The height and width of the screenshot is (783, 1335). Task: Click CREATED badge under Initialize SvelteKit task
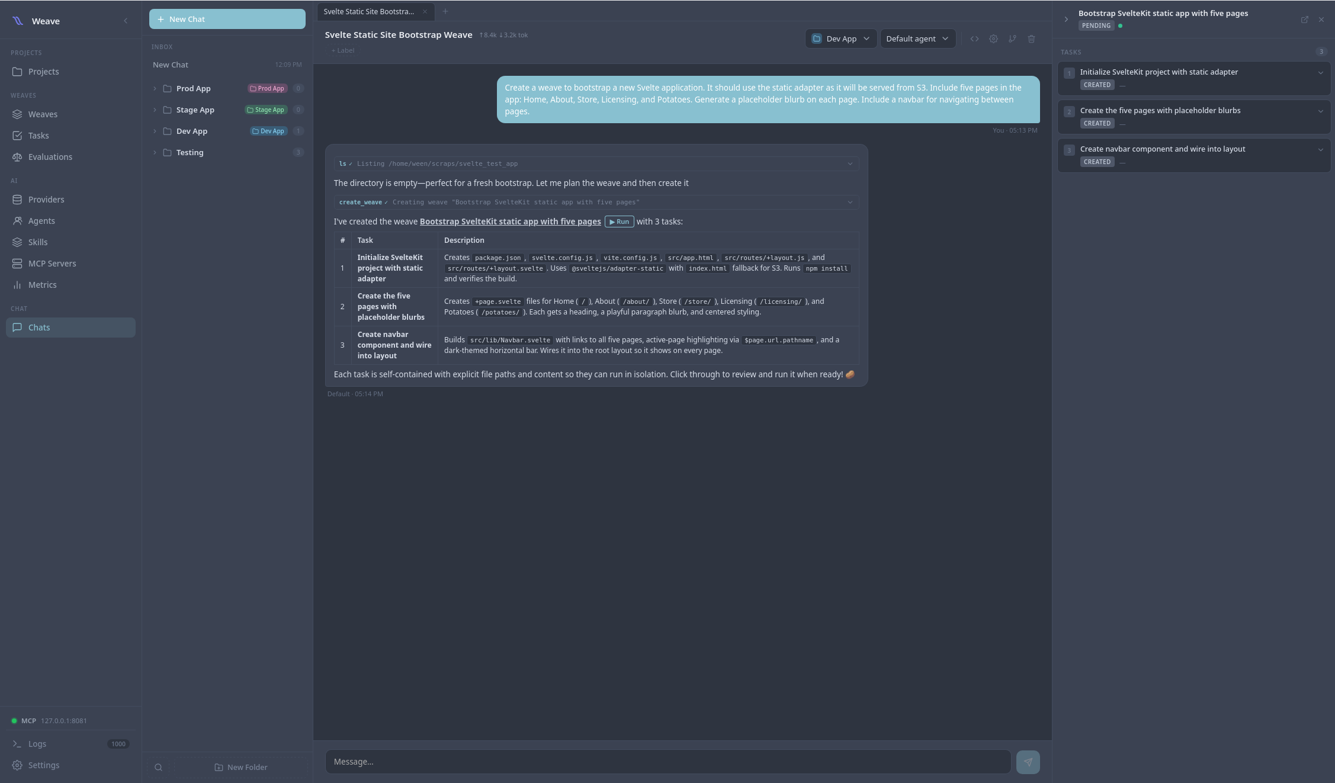click(x=1097, y=85)
